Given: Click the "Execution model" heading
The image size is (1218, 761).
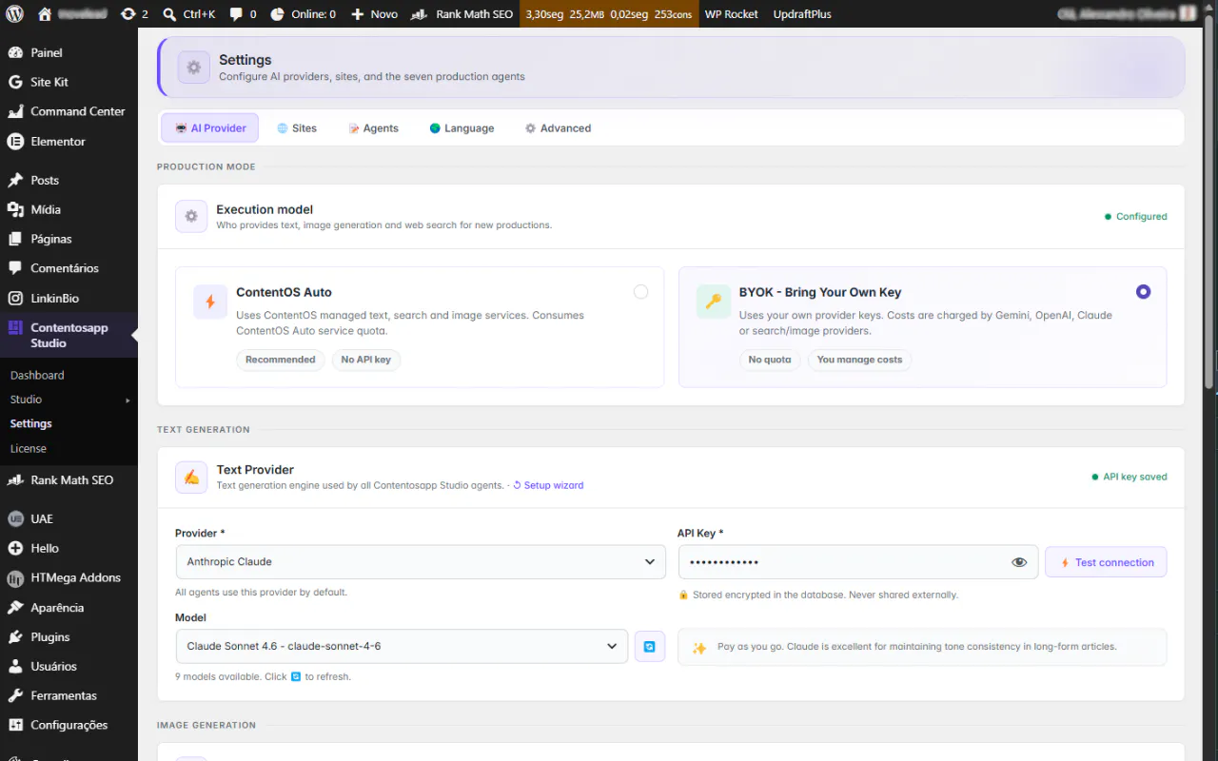Looking at the screenshot, I should point(265,209).
